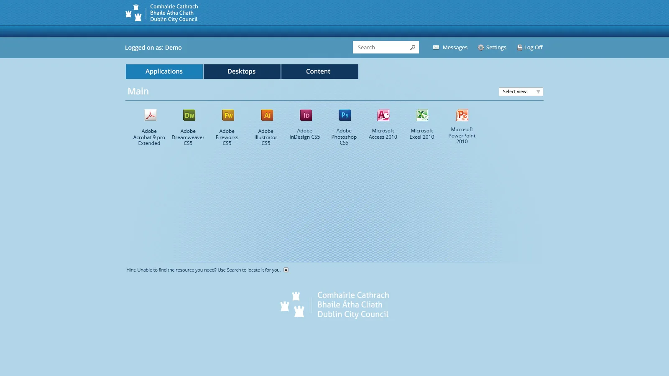Open the Adobe Fireworks CS5 icon
The height and width of the screenshot is (376, 669).
[x=228, y=115]
